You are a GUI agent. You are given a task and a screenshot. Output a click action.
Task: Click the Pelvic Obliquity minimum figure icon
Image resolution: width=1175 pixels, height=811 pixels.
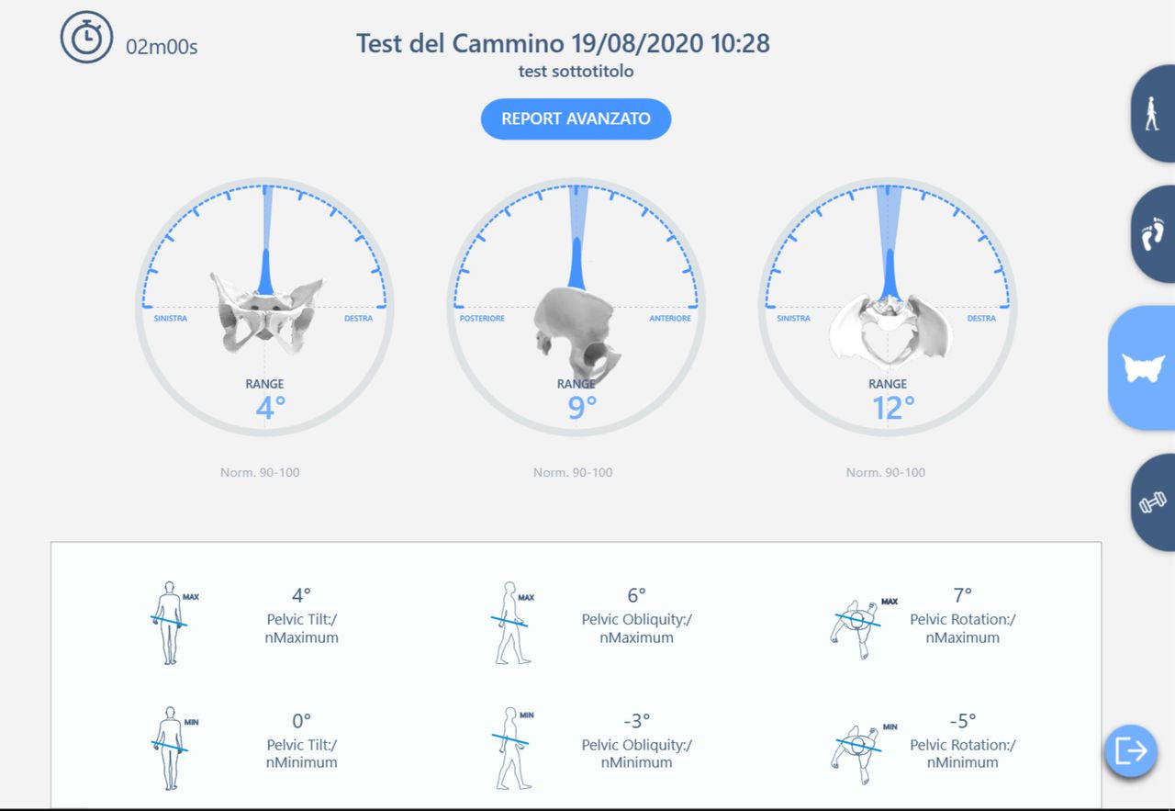point(510,748)
